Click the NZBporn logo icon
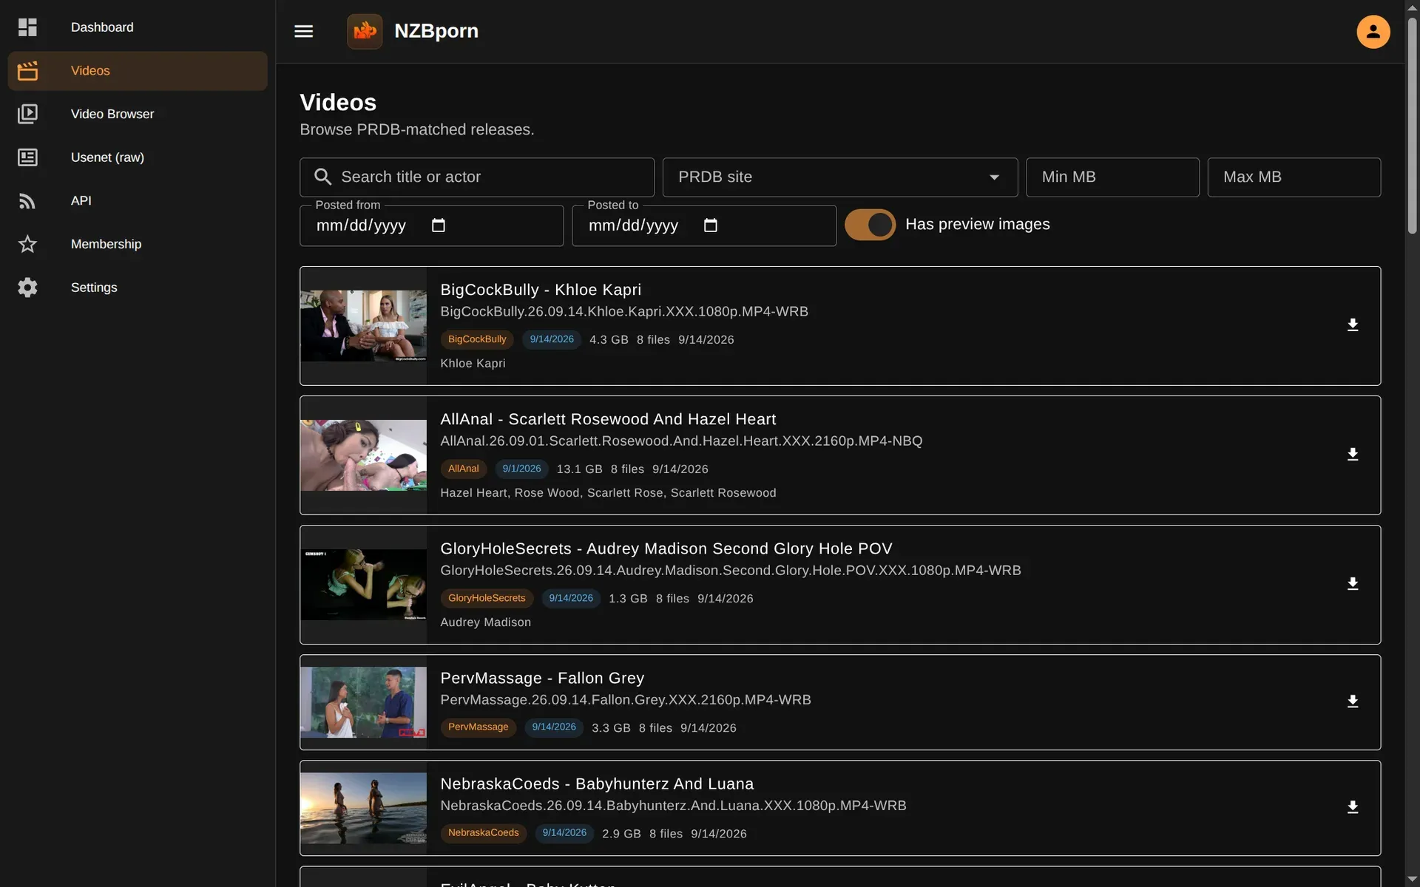This screenshot has width=1420, height=887. click(365, 31)
